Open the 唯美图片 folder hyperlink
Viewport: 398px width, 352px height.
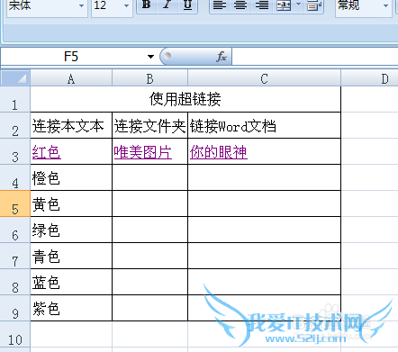(x=143, y=152)
